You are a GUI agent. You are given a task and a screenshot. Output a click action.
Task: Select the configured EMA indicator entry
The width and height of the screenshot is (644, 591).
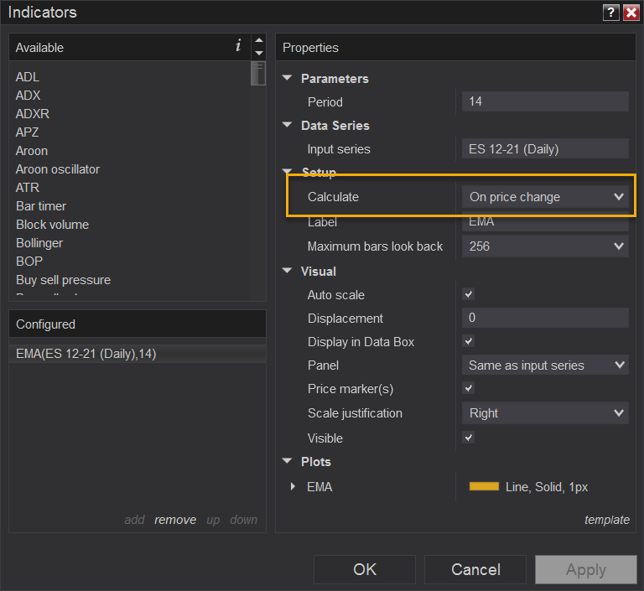(x=86, y=354)
